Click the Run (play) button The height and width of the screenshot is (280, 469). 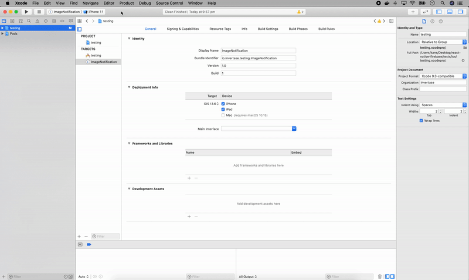point(26,12)
